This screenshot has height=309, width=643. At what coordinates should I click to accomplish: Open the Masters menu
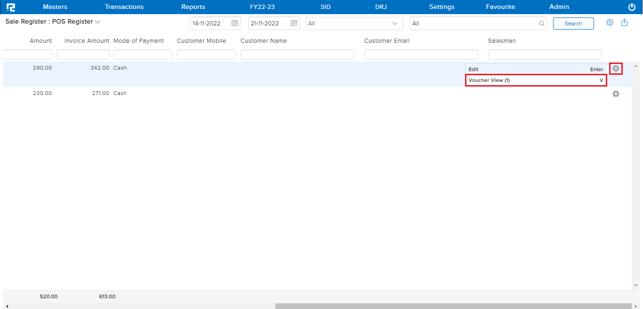[55, 7]
